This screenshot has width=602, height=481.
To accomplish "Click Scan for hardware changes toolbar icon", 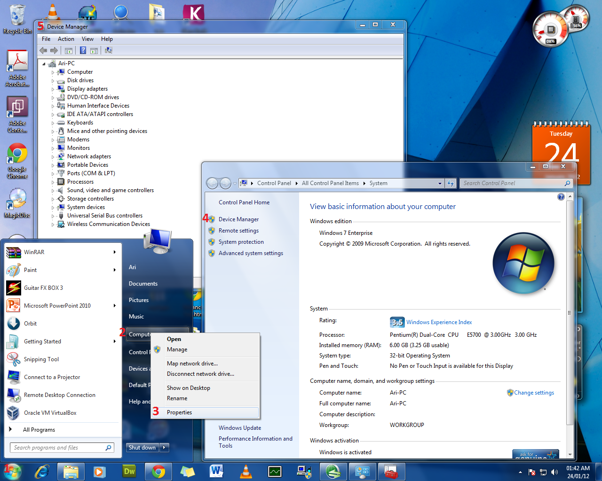I will point(109,50).
